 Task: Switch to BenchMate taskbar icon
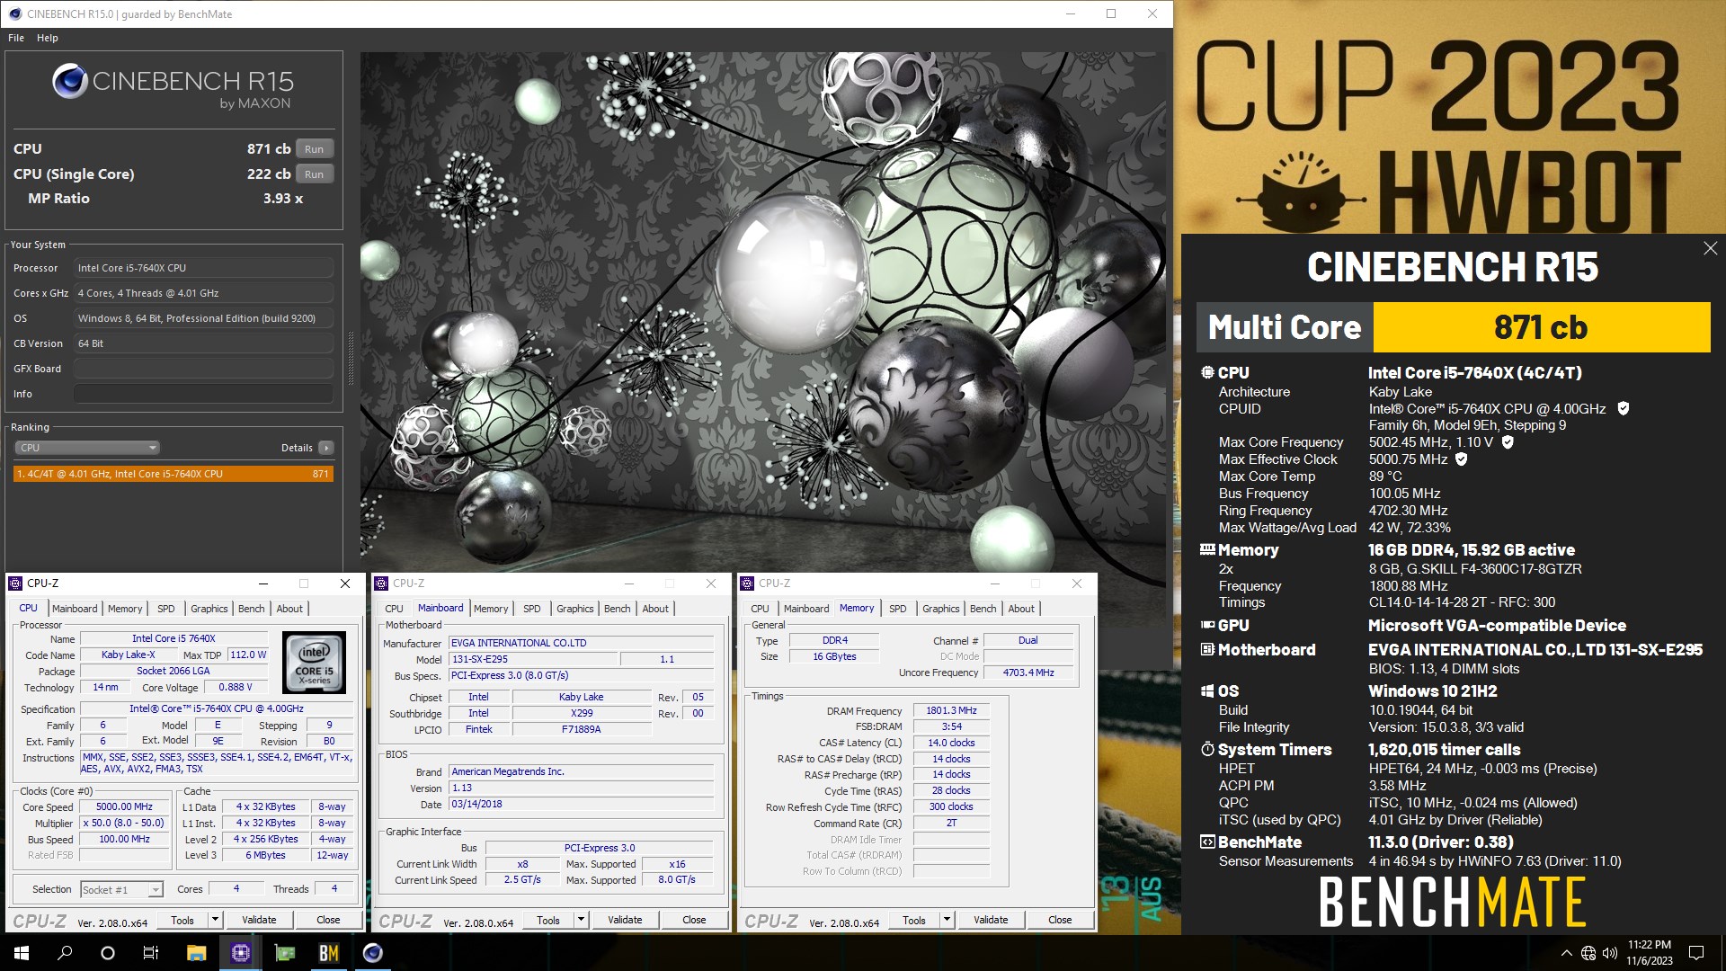(328, 953)
